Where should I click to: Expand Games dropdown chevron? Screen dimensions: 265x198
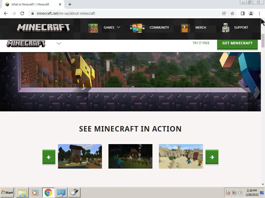(119, 27)
